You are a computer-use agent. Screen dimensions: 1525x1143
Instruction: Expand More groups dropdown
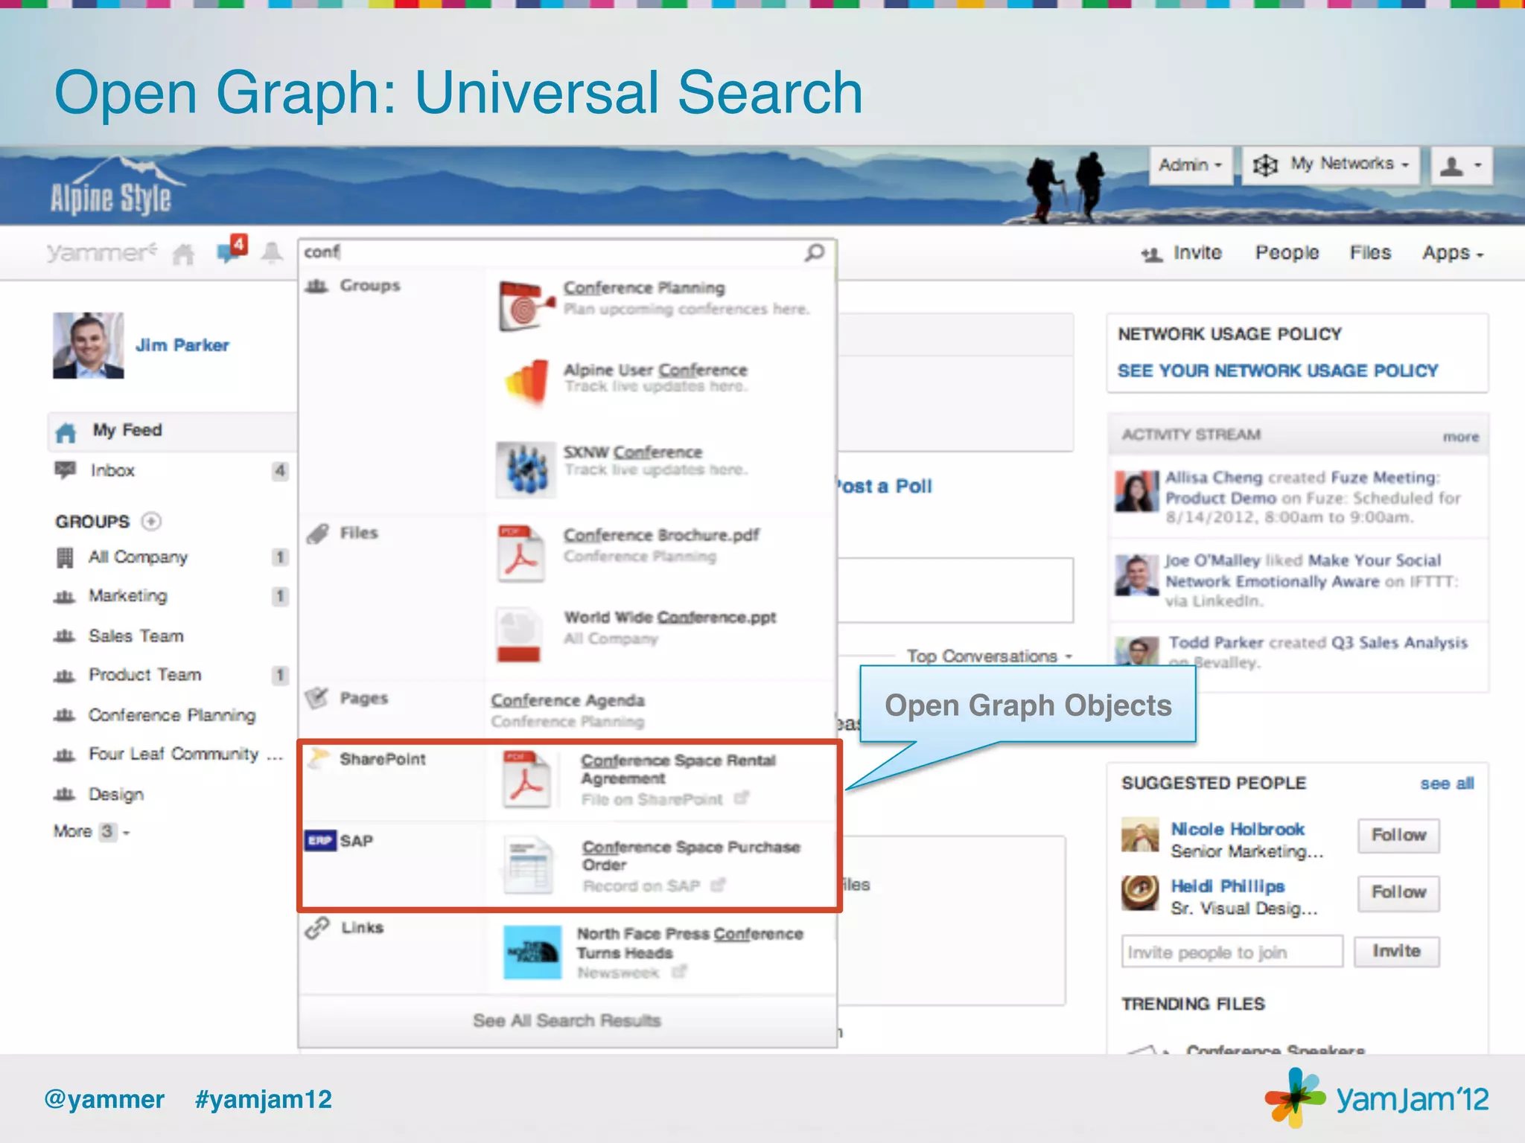point(92,831)
